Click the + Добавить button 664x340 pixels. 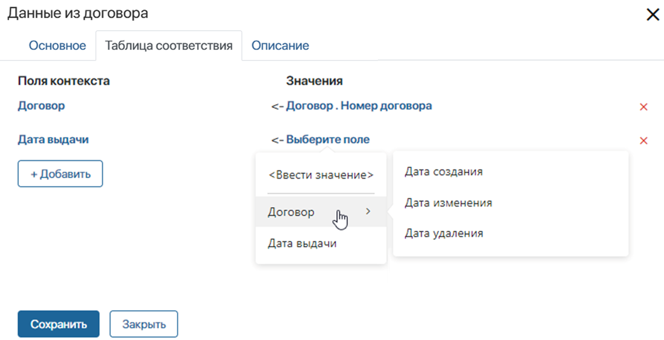click(x=60, y=174)
